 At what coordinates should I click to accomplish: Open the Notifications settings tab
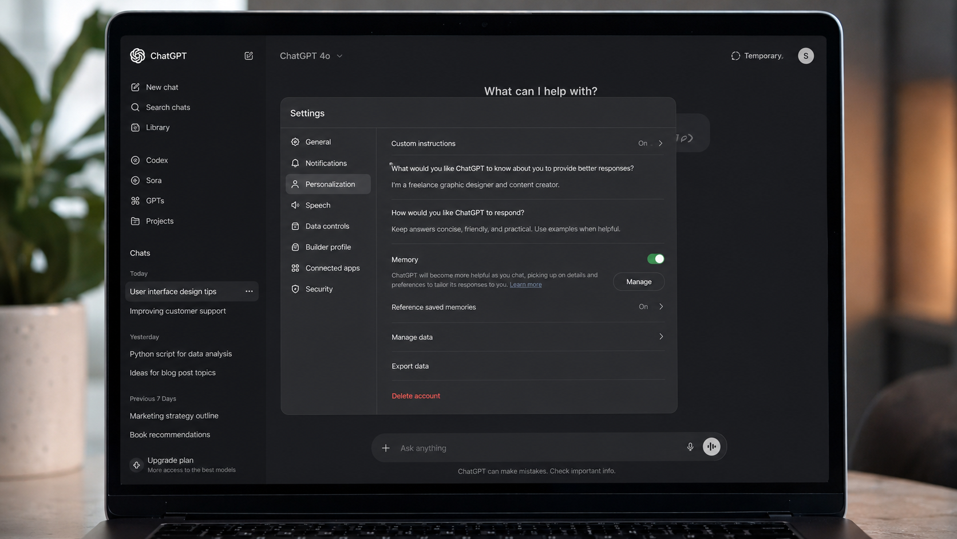click(x=328, y=163)
